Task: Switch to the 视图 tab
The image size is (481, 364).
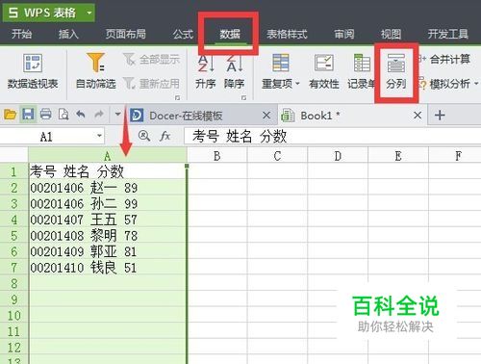Action: [x=391, y=34]
